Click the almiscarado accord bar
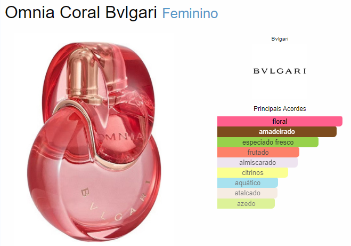This screenshot has width=351, height=246. click(257, 162)
